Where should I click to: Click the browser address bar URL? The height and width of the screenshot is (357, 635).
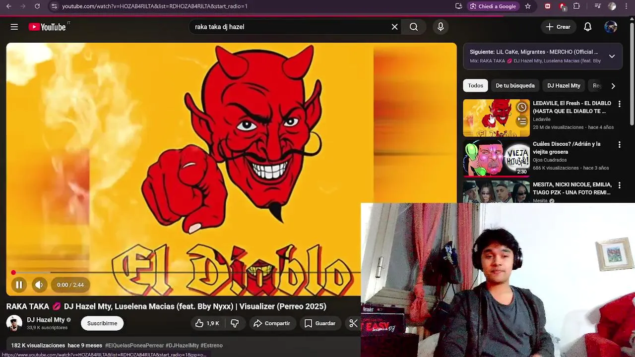155,6
